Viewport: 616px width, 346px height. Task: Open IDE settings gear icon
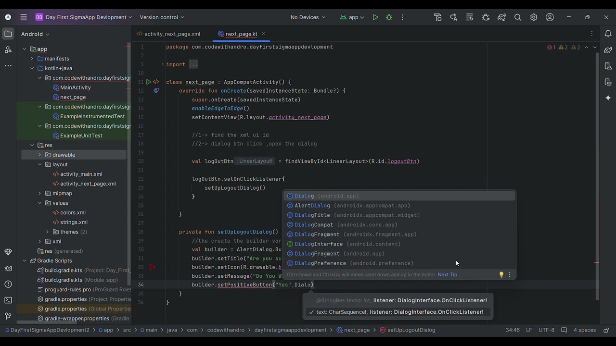click(534, 17)
